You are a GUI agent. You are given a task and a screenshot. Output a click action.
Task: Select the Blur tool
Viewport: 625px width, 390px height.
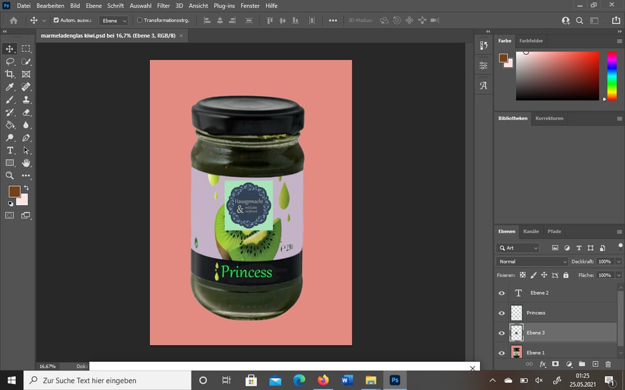[26, 125]
